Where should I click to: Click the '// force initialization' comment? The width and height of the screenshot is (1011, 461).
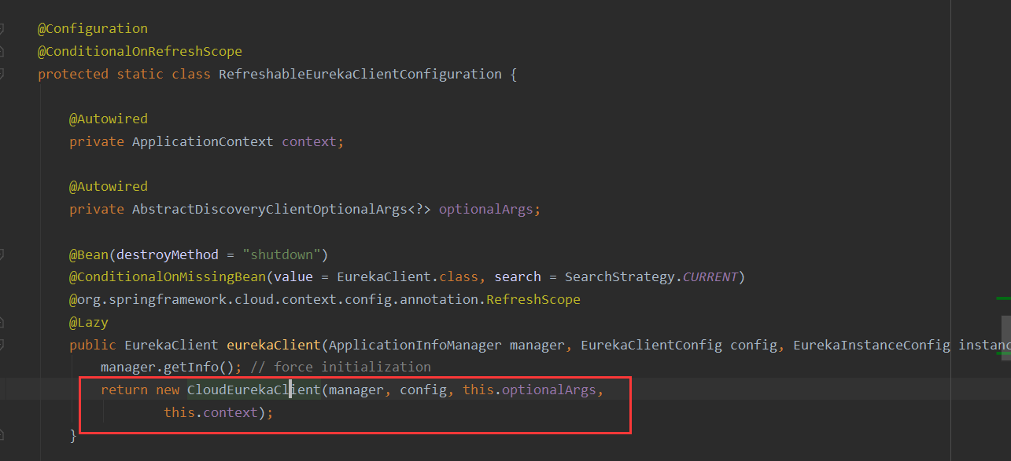pyautogui.click(x=341, y=367)
